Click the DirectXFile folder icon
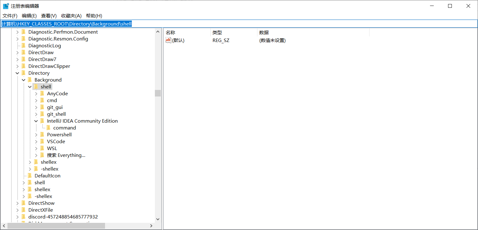Image resolution: width=478 pixels, height=230 pixels. coord(23,210)
